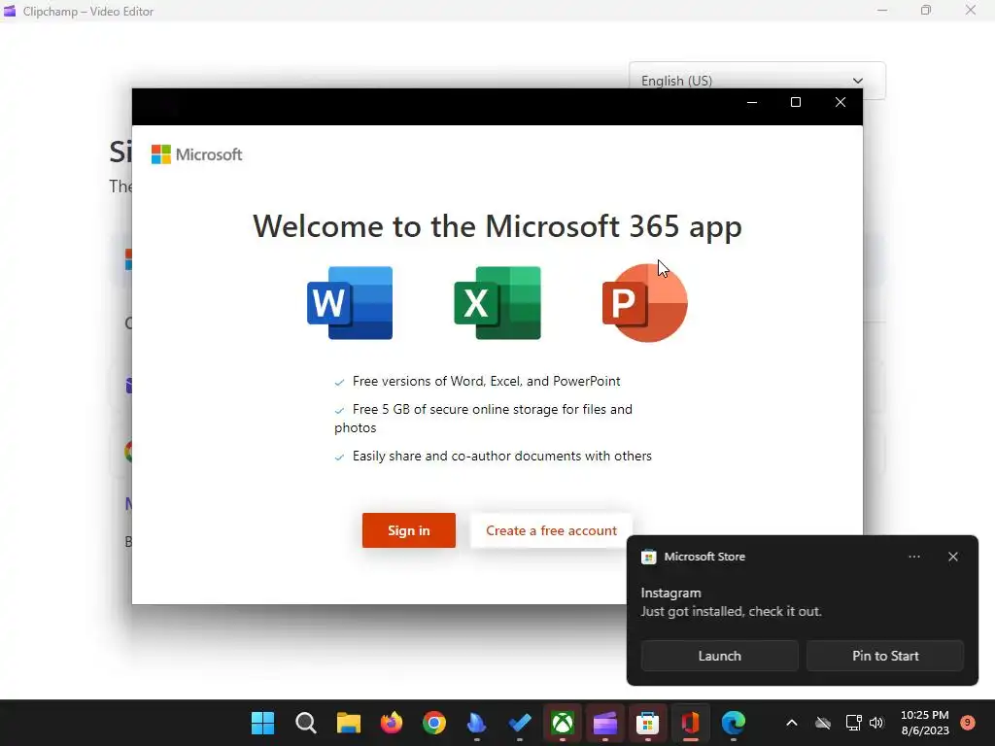Image resolution: width=995 pixels, height=746 pixels.
Task: Maximize the Microsoft 365 welcome window
Action: tap(796, 102)
